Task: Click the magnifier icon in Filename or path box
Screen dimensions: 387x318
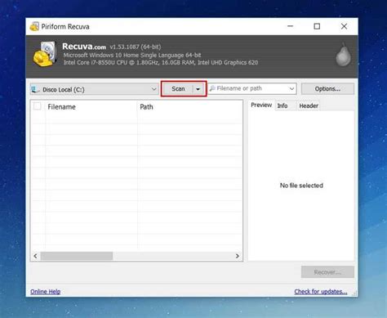Action: point(212,88)
